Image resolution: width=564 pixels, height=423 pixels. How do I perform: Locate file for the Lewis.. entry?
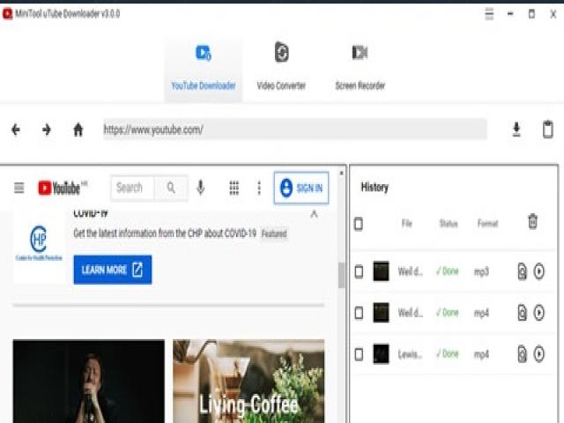tap(522, 354)
